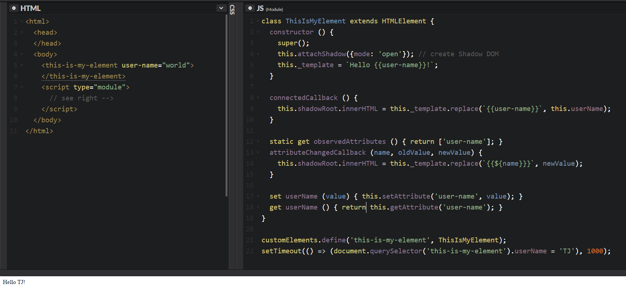Click 'setAttribute' on JS line 17

[406, 196]
